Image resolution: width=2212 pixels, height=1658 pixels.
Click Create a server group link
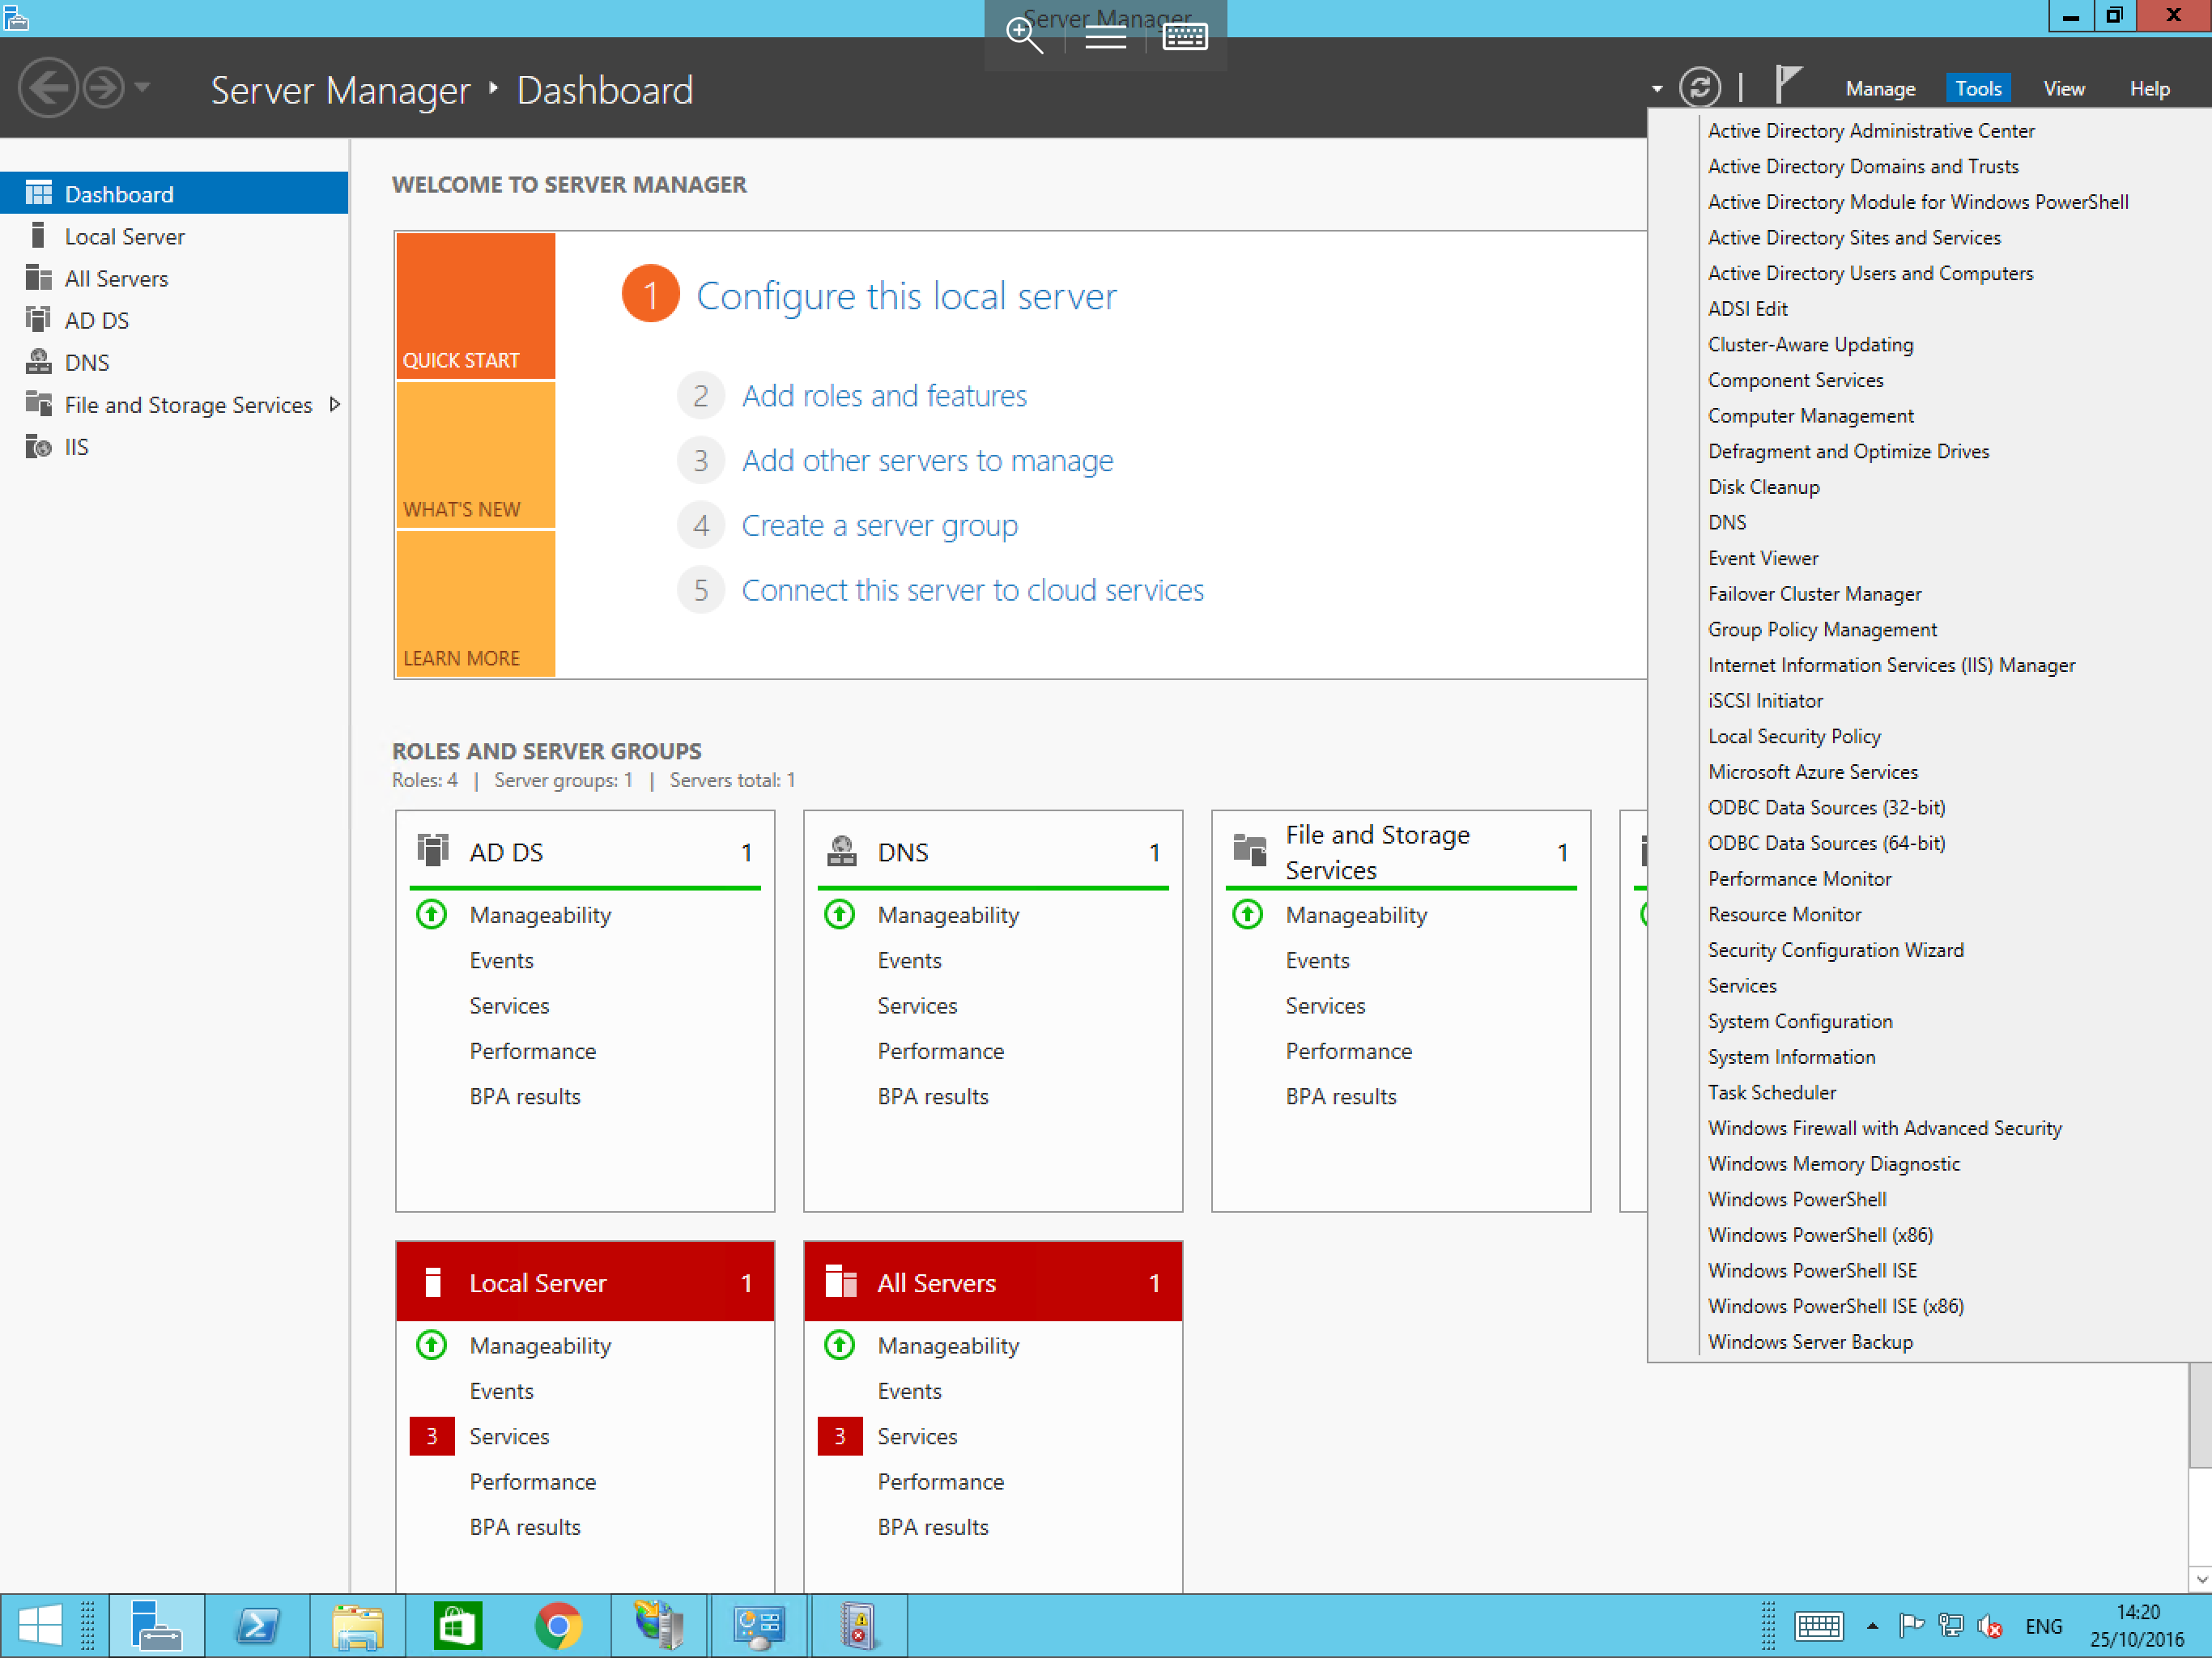point(879,526)
